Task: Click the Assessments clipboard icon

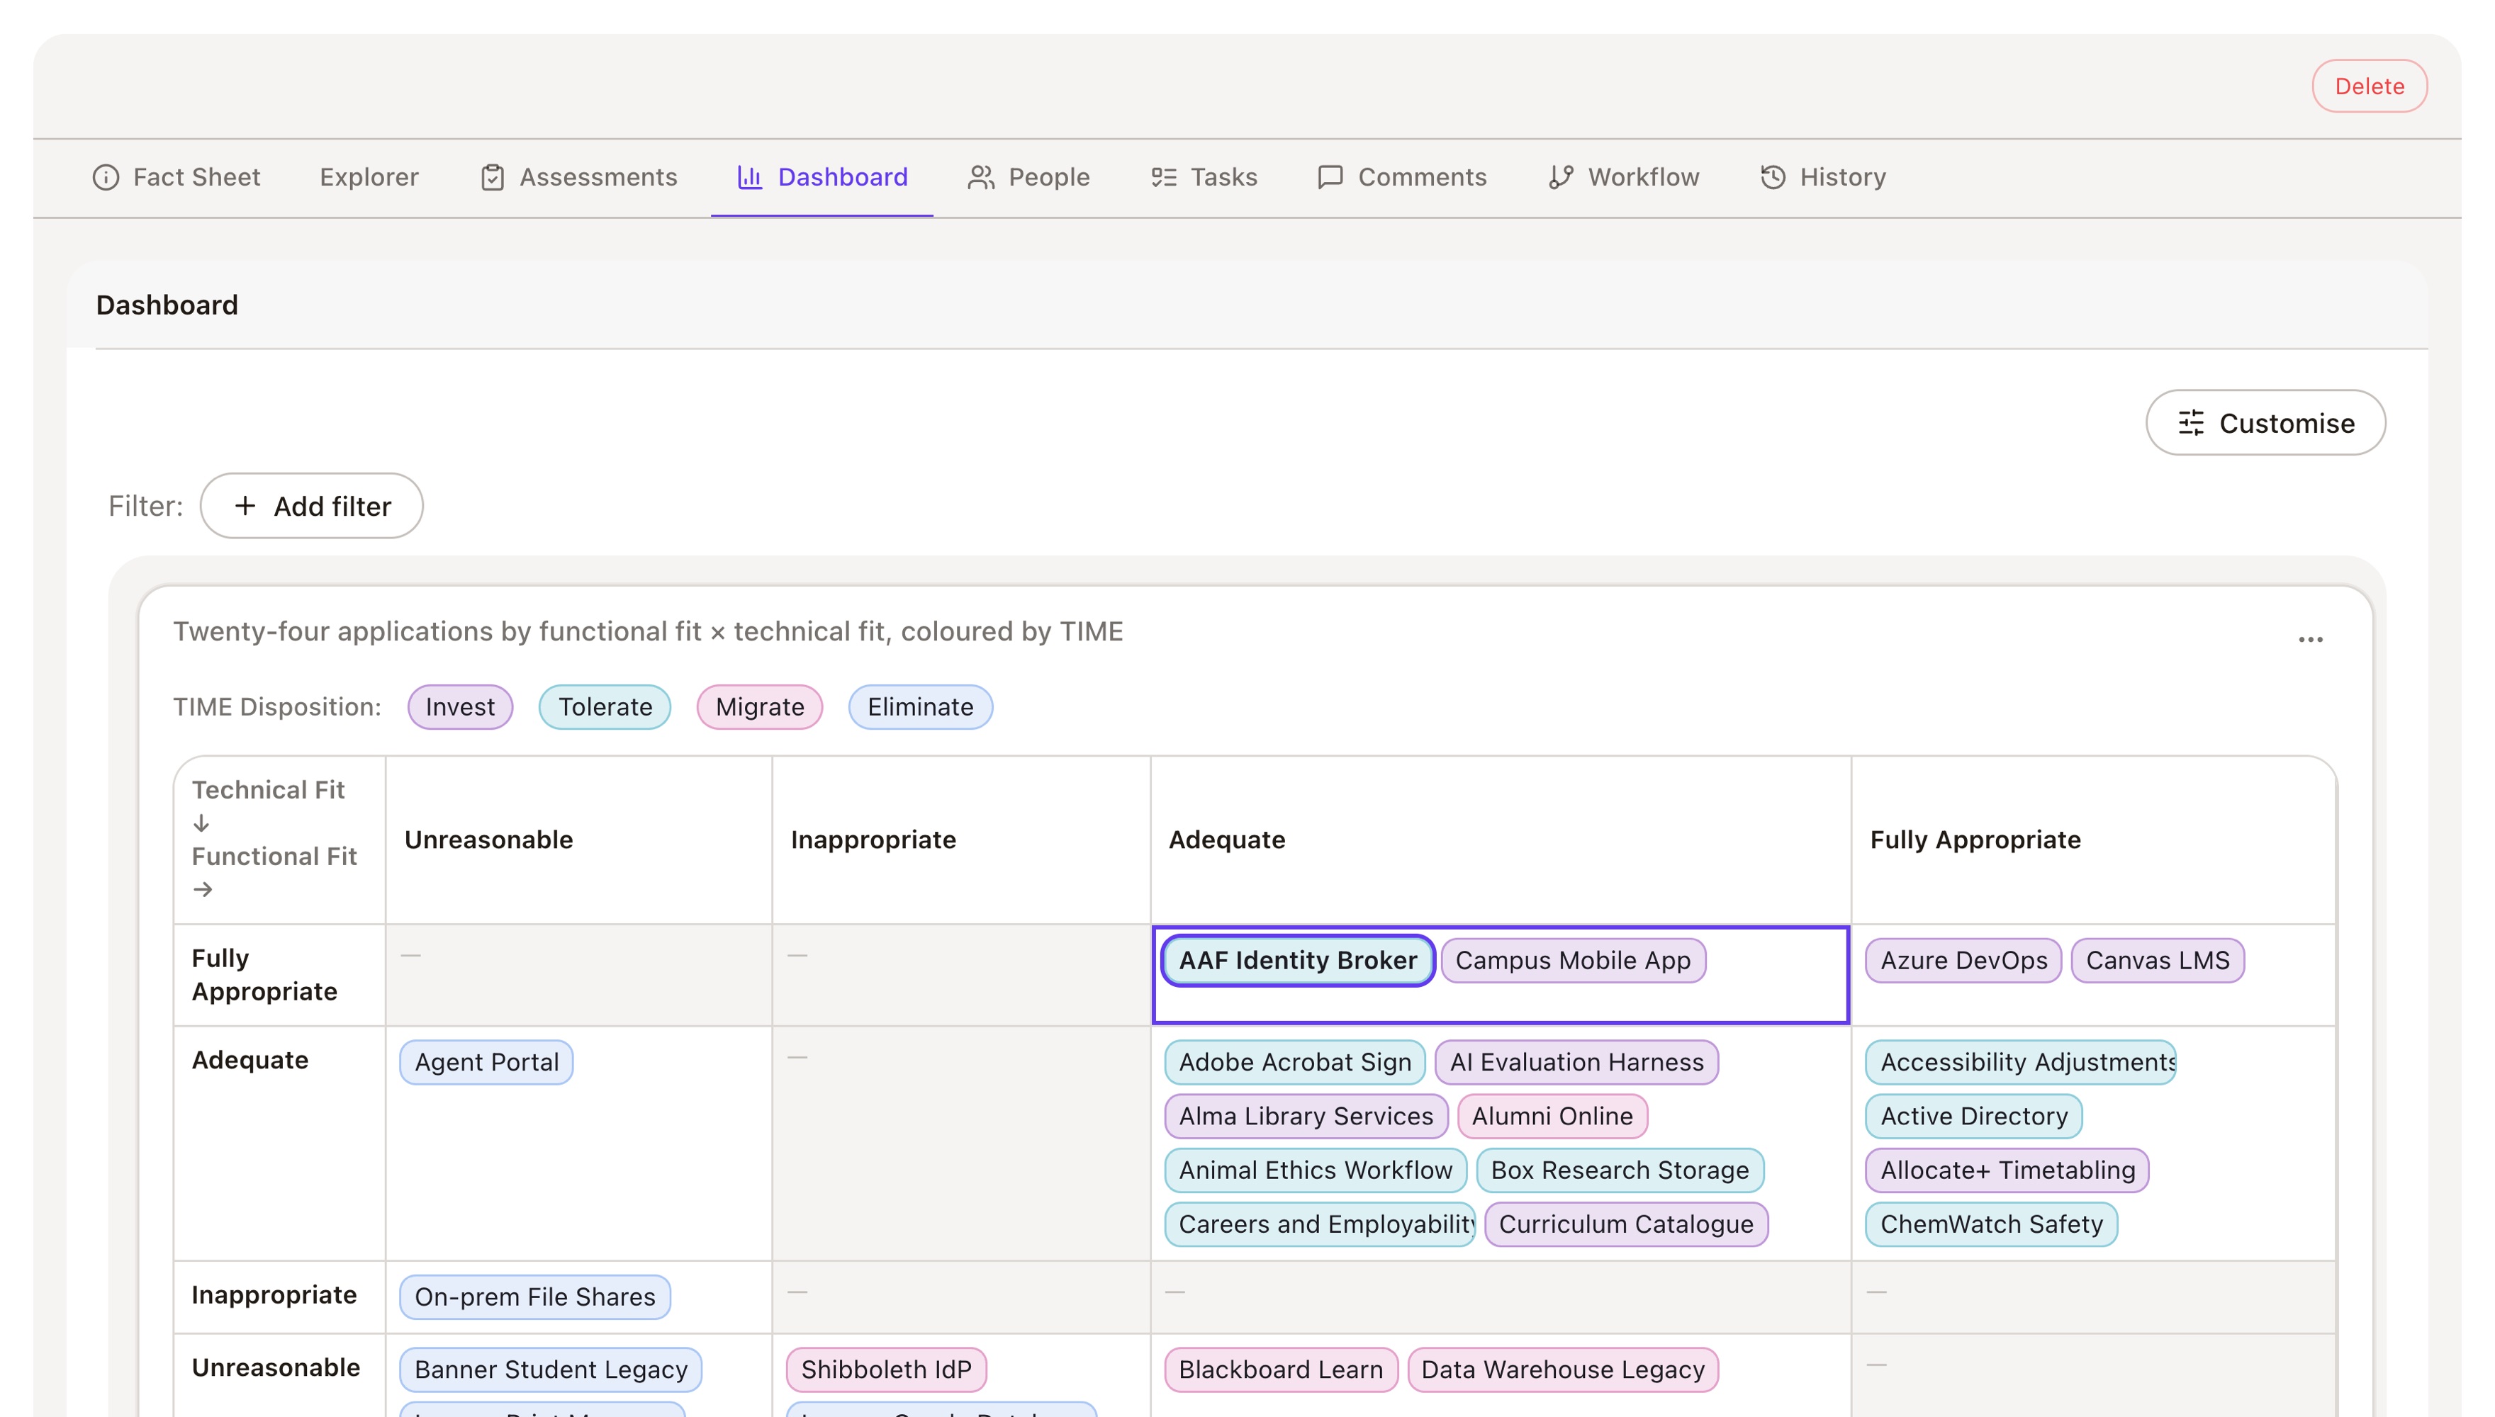Action: pos(493,177)
